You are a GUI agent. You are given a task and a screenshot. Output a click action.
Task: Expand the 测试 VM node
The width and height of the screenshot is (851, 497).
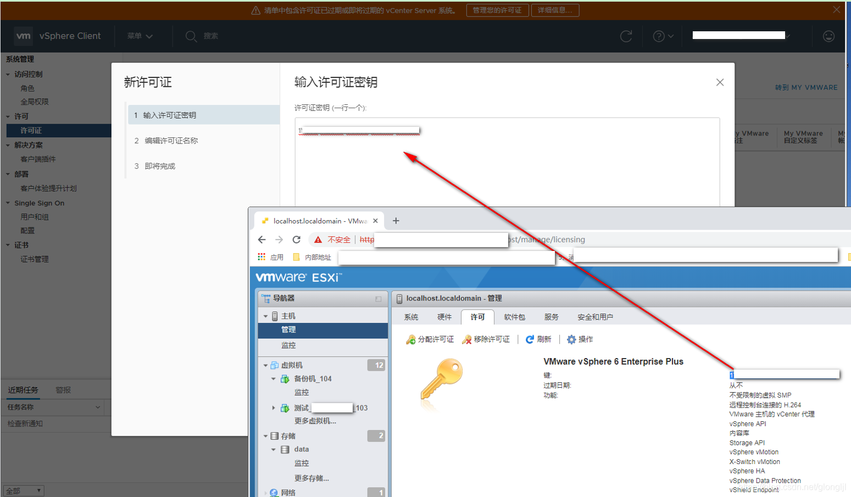pyautogui.click(x=274, y=408)
